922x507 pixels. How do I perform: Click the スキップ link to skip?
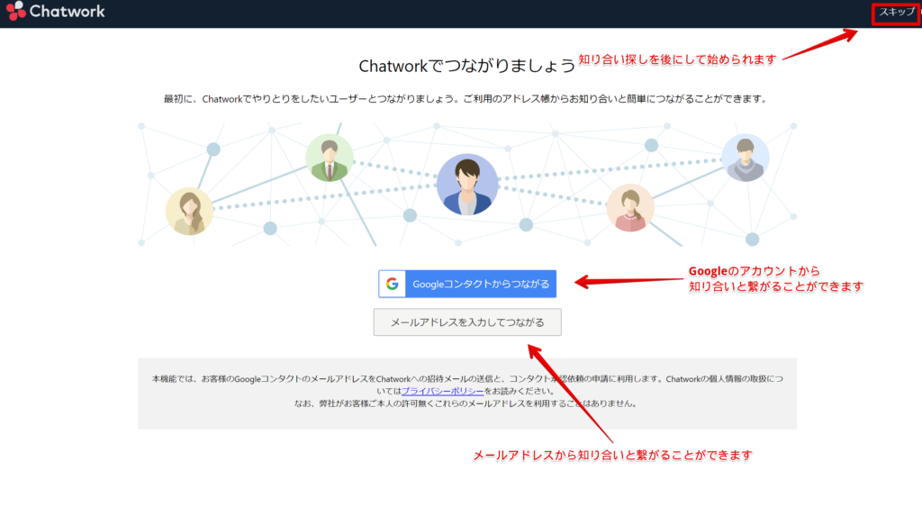pos(896,12)
